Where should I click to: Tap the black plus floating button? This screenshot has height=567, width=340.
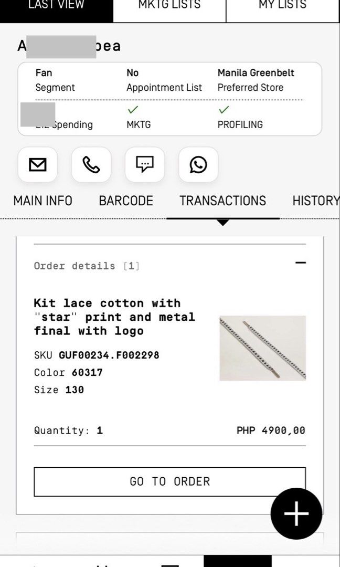pyautogui.click(x=296, y=513)
